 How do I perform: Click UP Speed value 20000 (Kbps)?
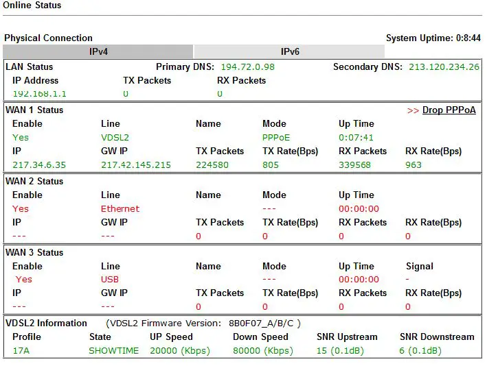click(180, 351)
